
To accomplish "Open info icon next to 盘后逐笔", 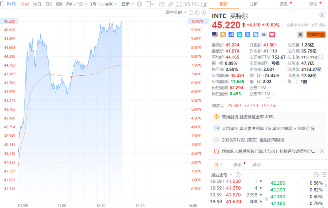I will (238, 174).
